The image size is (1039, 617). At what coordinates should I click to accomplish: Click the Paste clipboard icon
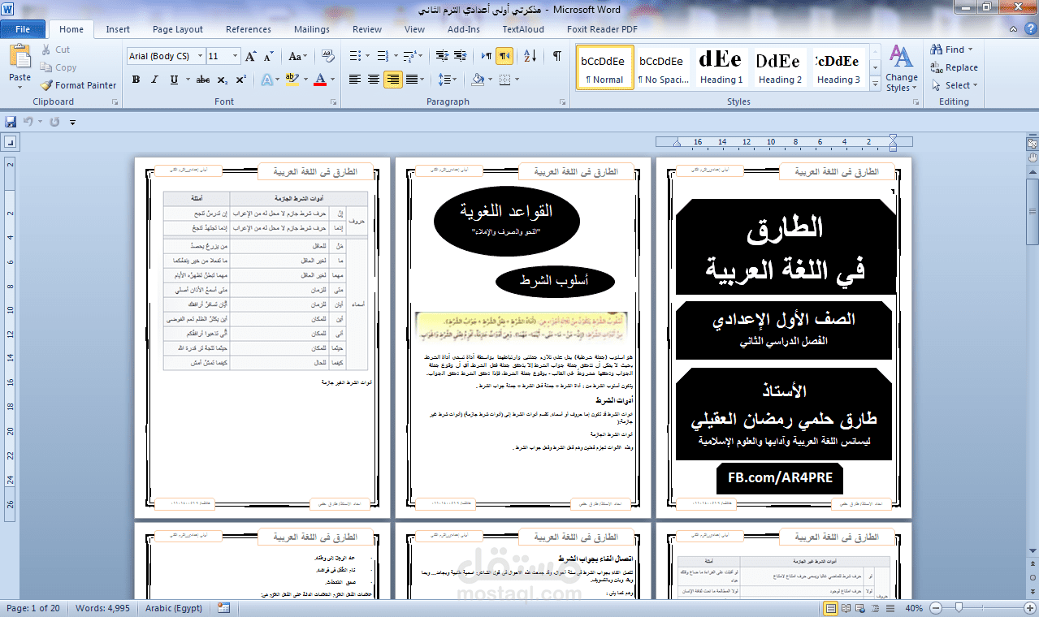19,56
